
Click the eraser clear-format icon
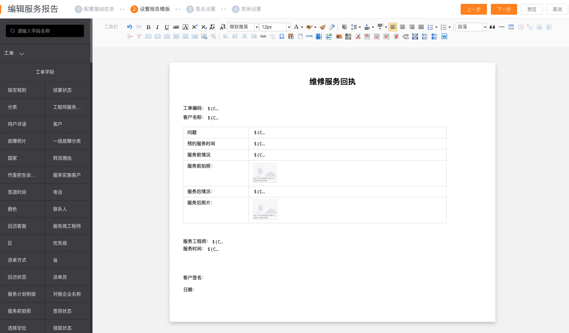(x=332, y=27)
